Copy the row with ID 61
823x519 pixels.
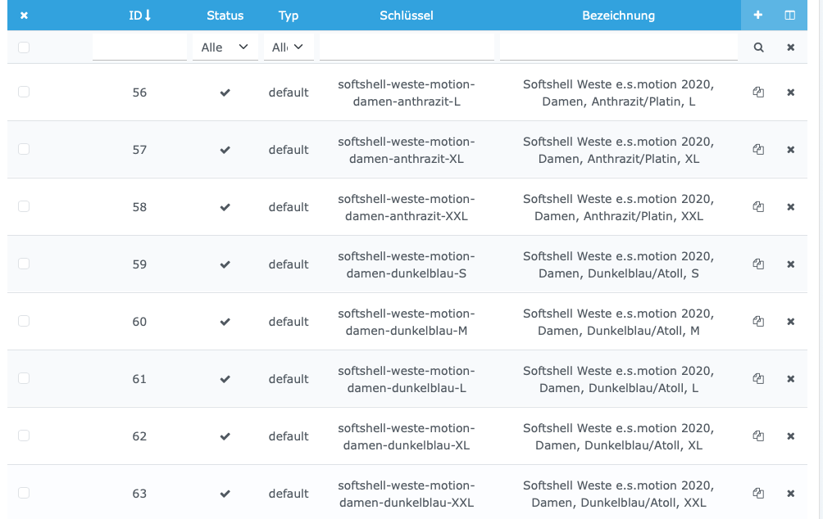click(758, 378)
